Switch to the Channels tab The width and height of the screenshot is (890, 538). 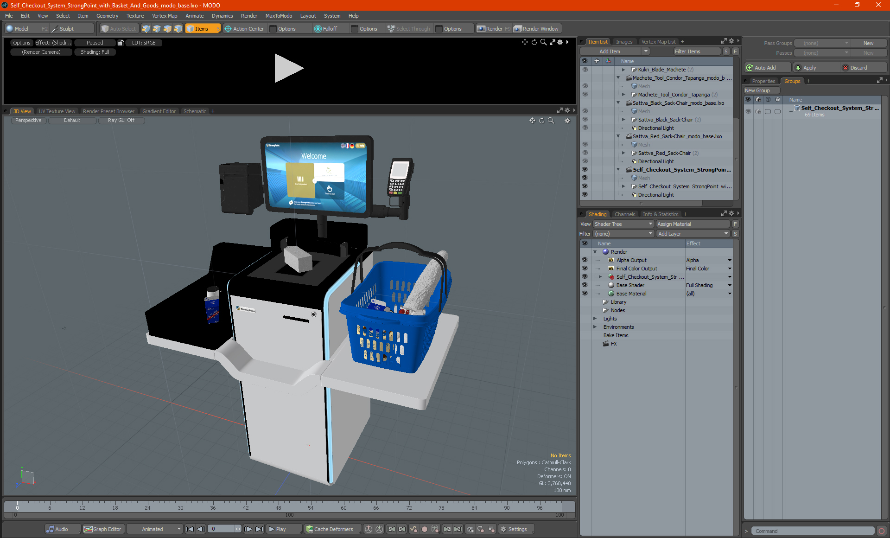click(x=624, y=214)
